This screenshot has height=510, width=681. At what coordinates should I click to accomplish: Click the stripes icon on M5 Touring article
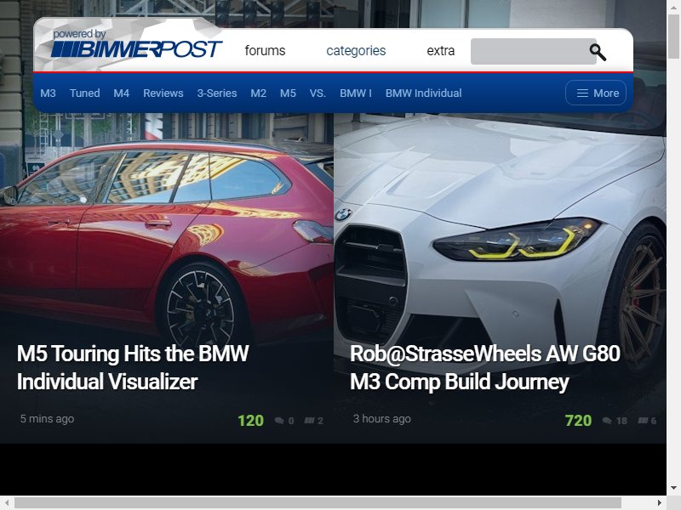coord(309,420)
